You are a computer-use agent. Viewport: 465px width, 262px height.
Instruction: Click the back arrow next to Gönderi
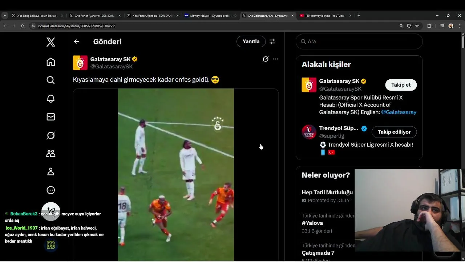pos(77,41)
